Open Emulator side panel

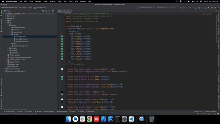click(x=219, y=89)
